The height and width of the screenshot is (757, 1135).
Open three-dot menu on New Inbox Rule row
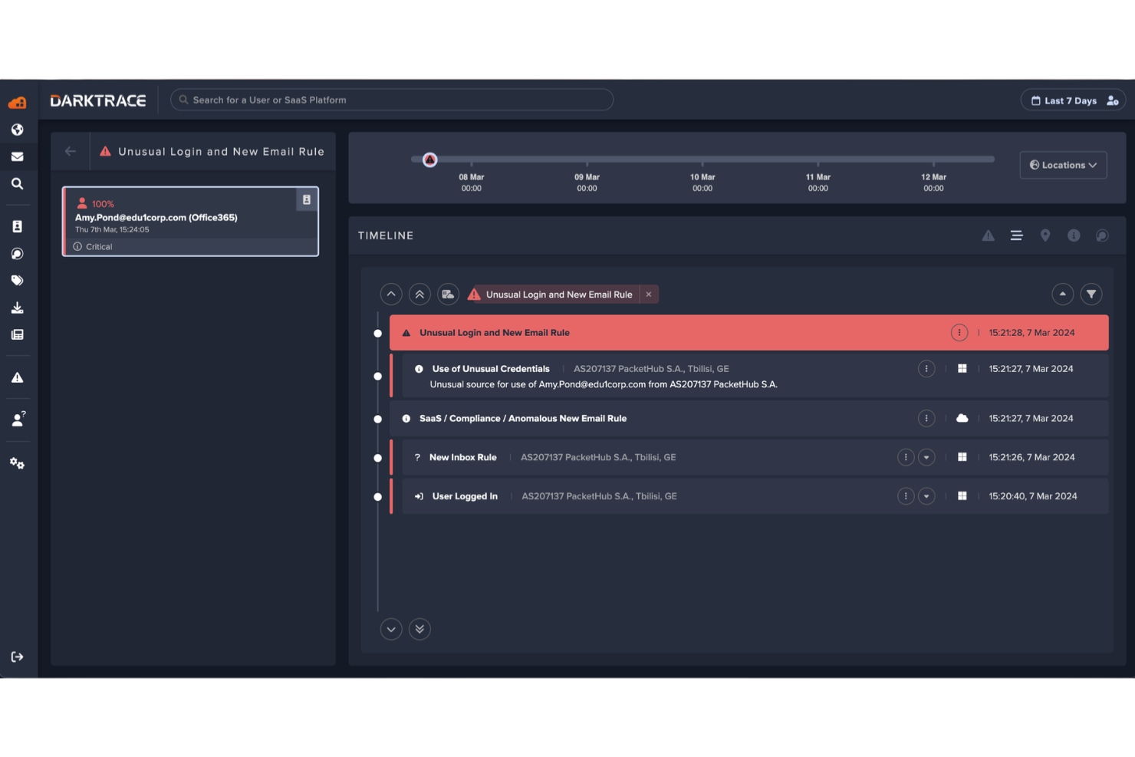pos(906,458)
